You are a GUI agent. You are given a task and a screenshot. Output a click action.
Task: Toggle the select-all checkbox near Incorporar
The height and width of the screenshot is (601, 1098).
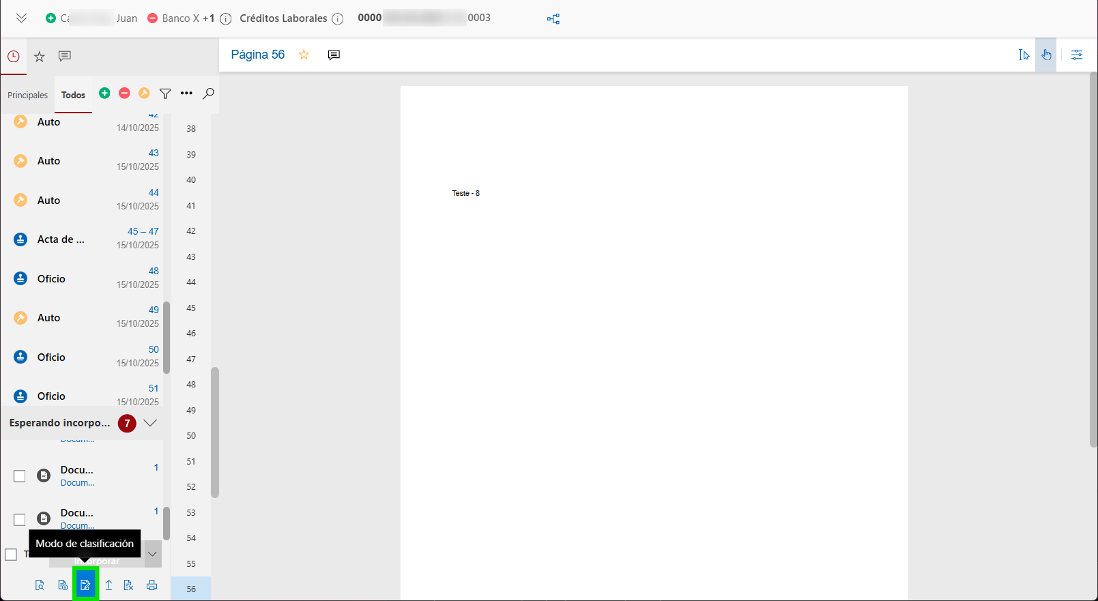pos(11,555)
